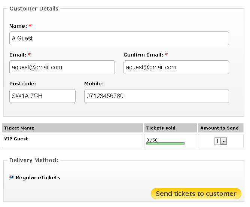Click the Mobile number input
250x207 pixels.
pyautogui.click(x=156, y=96)
